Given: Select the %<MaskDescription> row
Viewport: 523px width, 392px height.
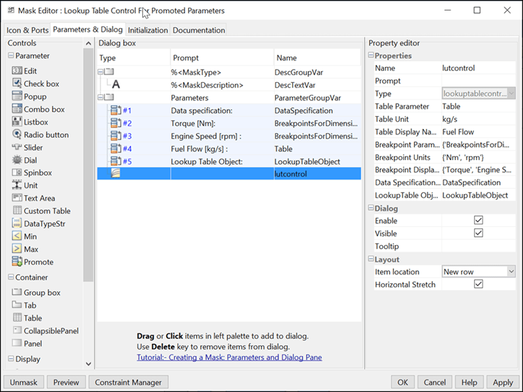Looking at the screenshot, I should [x=229, y=85].
